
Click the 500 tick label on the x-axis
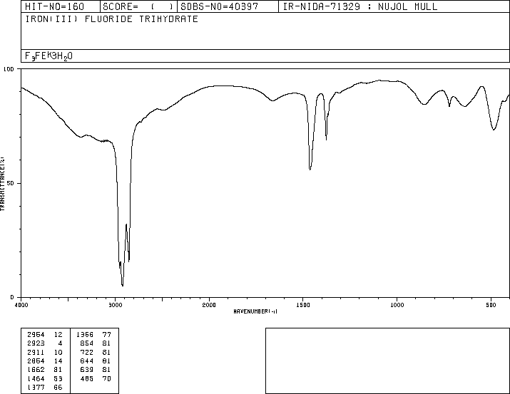(x=491, y=305)
